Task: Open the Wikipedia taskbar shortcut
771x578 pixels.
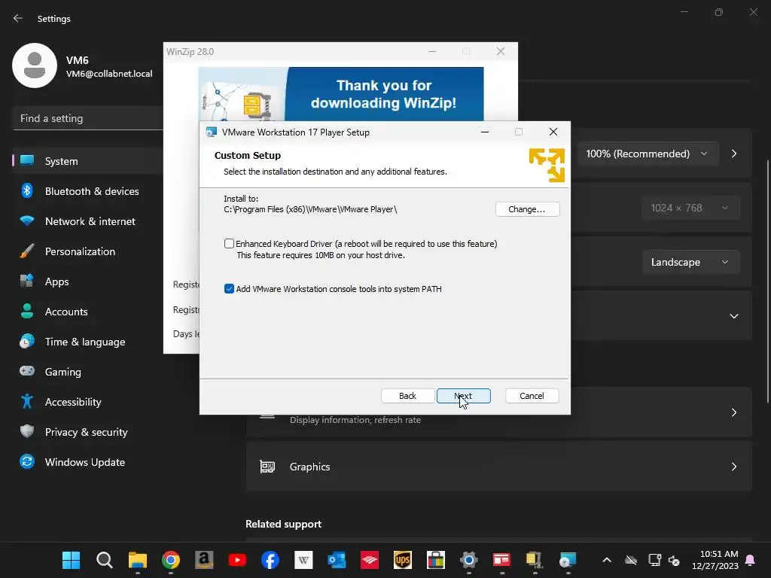Action: click(x=303, y=560)
